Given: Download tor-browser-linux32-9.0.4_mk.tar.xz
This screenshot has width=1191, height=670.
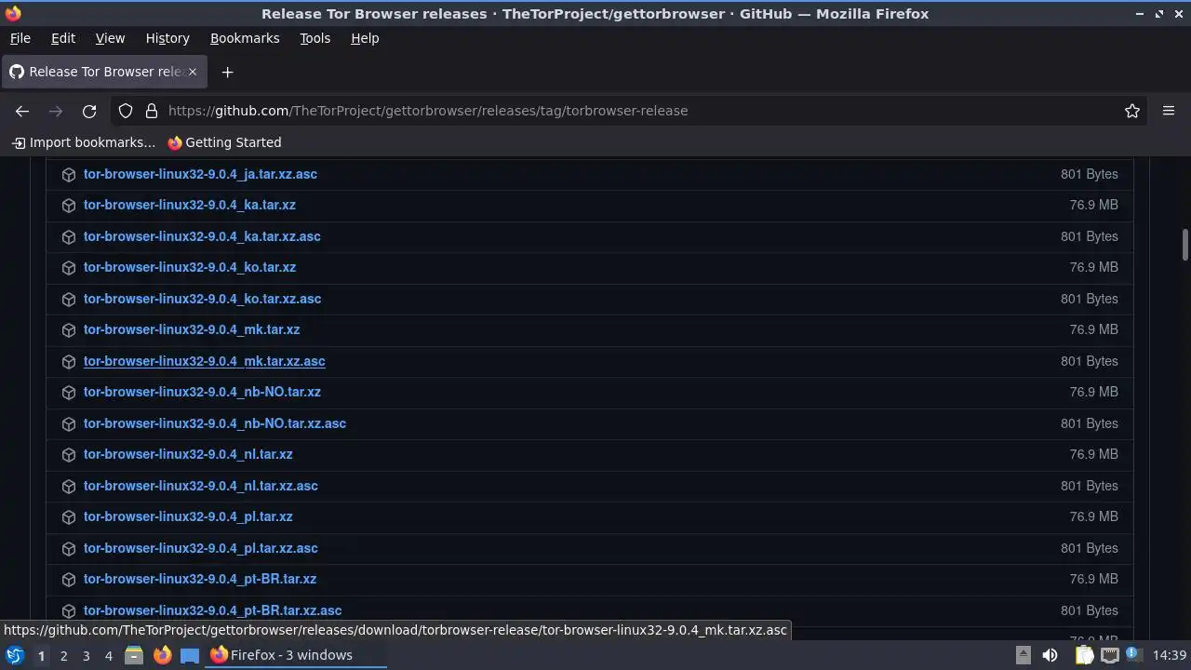Looking at the screenshot, I should pos(192,329).
